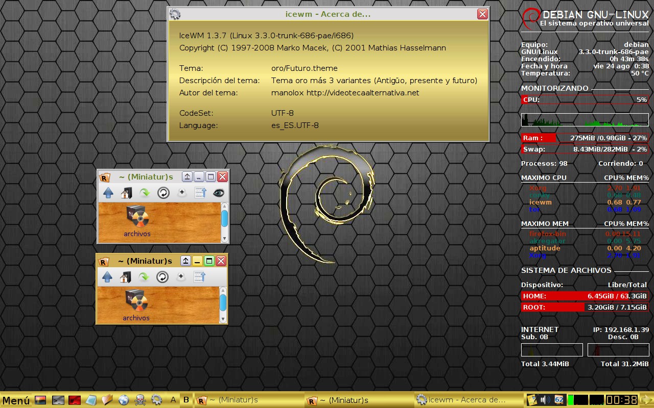The height and width of the screenshot is (408, 654).
Task: Click green arrow in grey-framed Miniaturs toolbar
Action: tap(145, 193)
